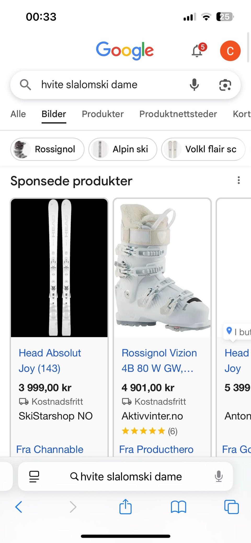
Task: Tap the Safari address bar microphone
Action: 219,476
